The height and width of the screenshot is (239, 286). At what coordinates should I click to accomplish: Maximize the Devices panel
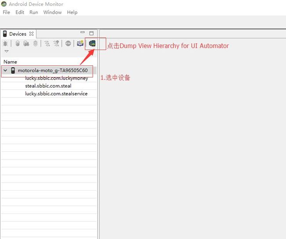pyautogui.click(x=92, y=33)
